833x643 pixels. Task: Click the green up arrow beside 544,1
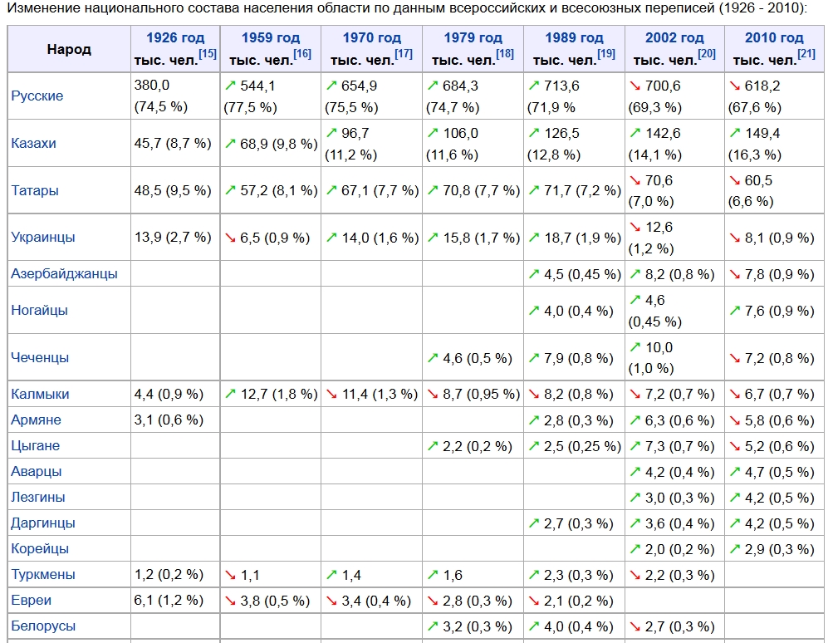coord(230,86)
